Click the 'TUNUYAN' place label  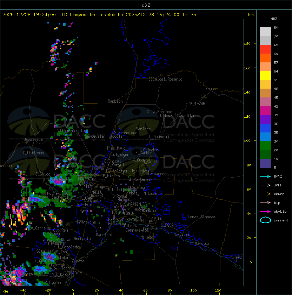(x=74, y=273)
